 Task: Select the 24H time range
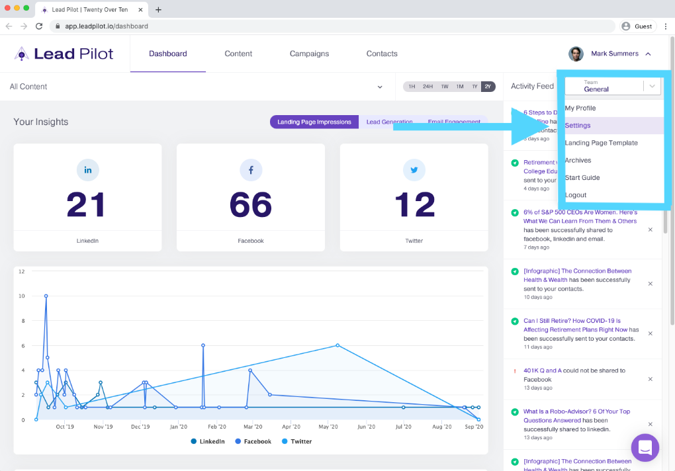(x=428, y=87)
